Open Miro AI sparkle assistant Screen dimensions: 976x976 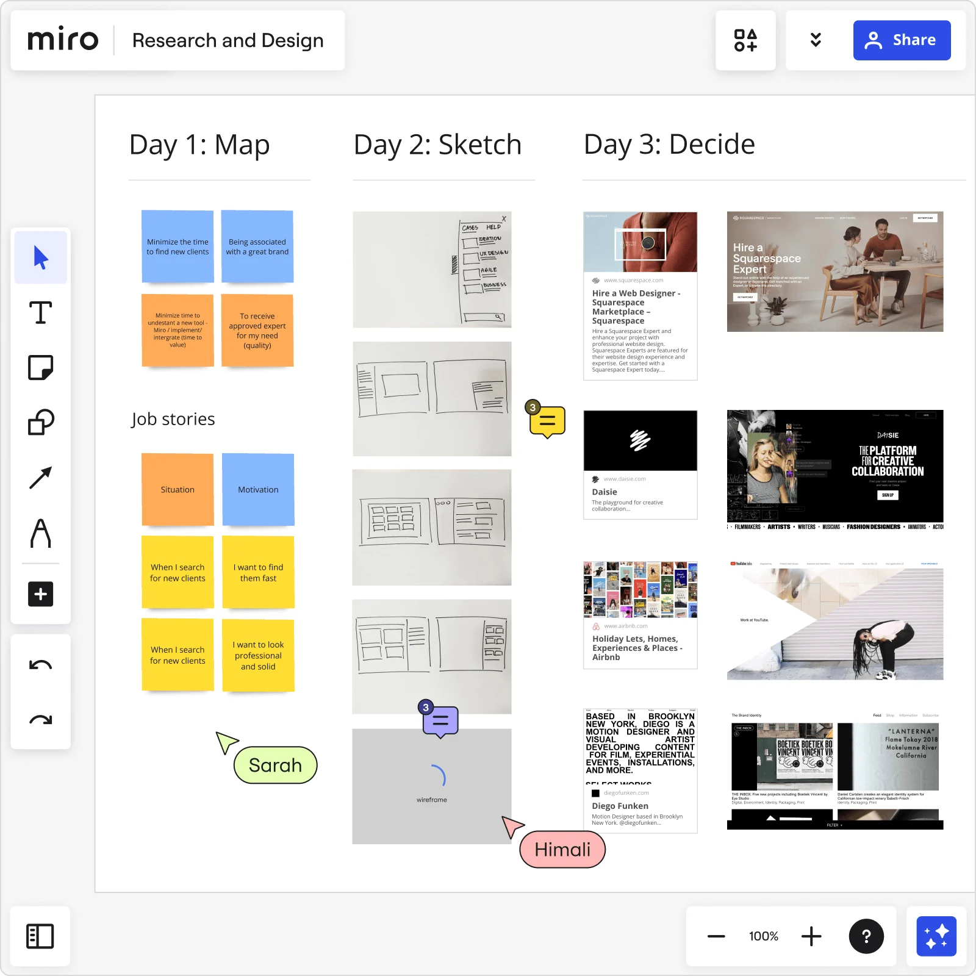[x=936, y=936]
